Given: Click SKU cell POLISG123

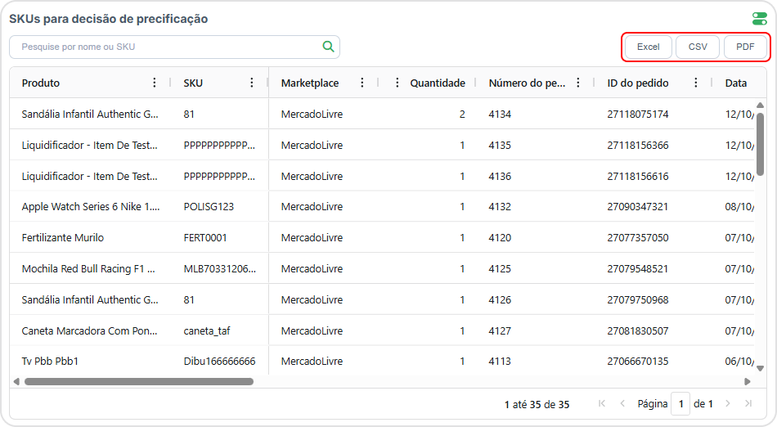Looking at the screenshot, I should (x=209, y=207).
